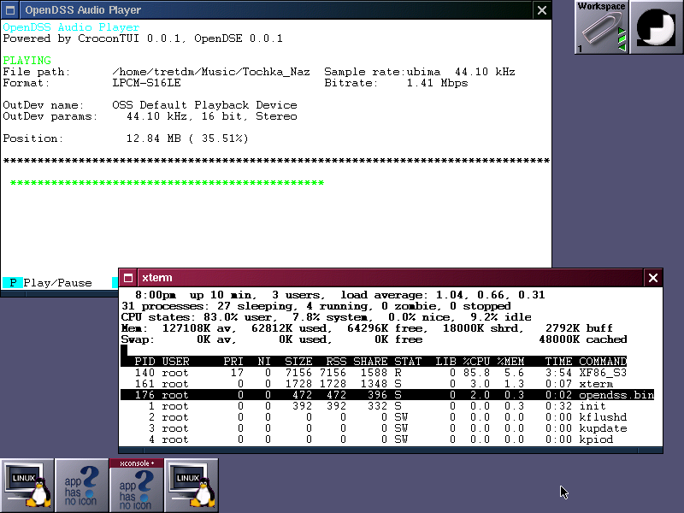Click the %MEM column header in top
Screen dimensions: 684x513
point(510,362)
